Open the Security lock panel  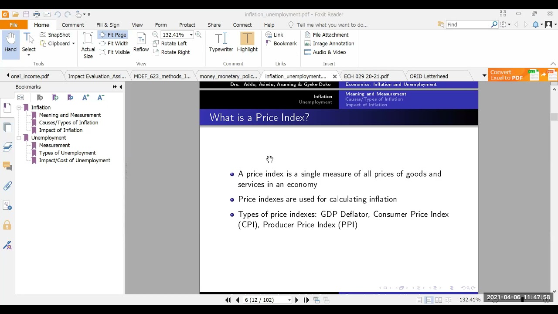pos(7,225)
